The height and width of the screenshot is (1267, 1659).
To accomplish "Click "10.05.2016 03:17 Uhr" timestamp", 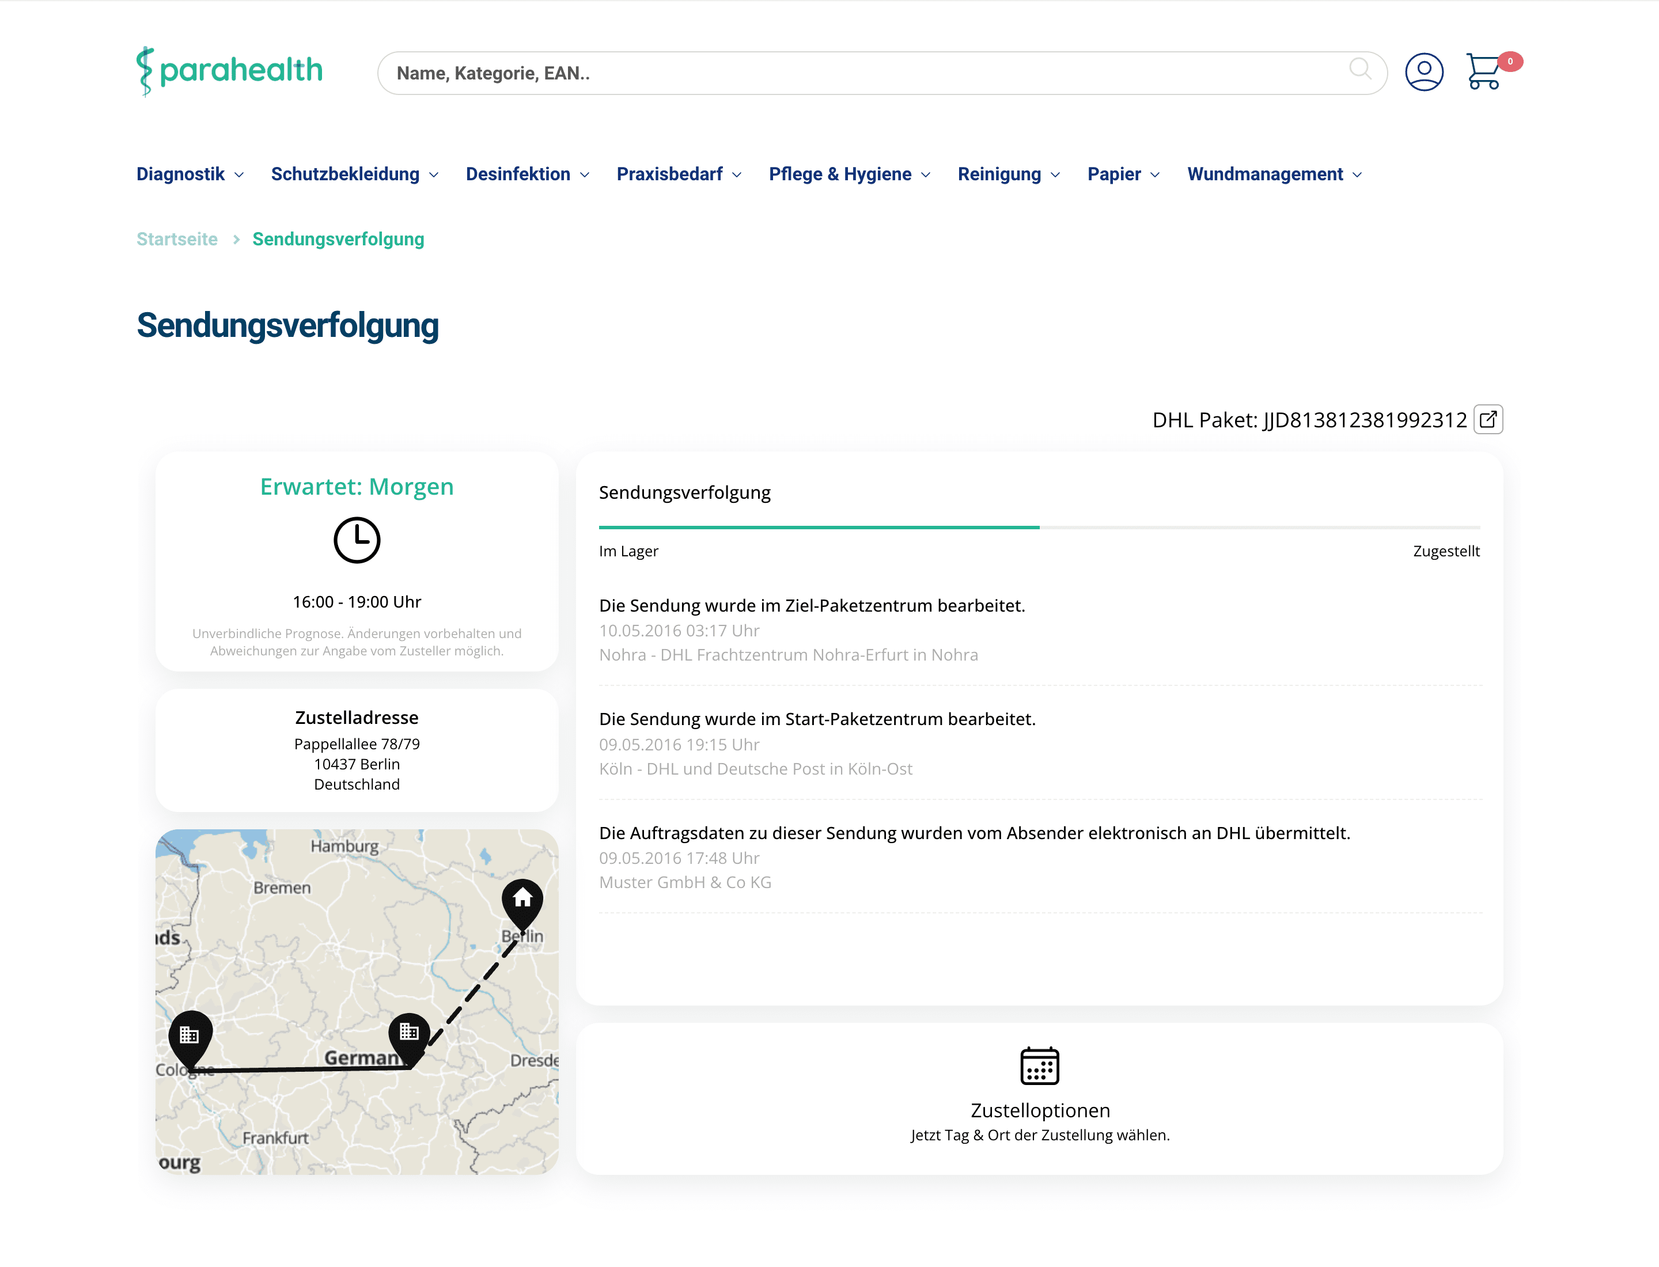I will 679,631.
